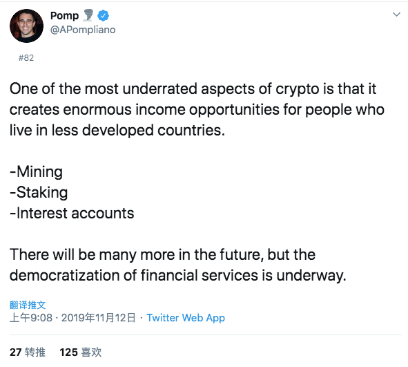Click the opening paragraph about underrated crypto aspects

[197, 110]
